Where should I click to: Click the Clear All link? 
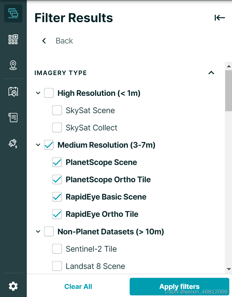click(78, 286)
